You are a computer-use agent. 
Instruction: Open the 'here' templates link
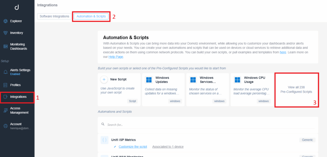click(283, 52)
